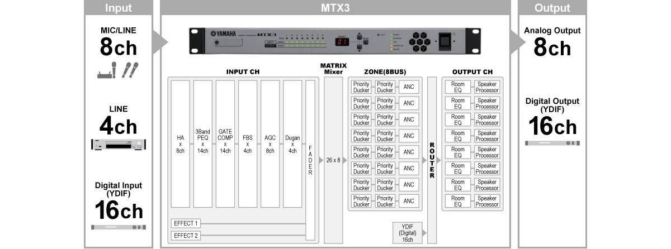Select the Input panel header

(x=118, y=8)
